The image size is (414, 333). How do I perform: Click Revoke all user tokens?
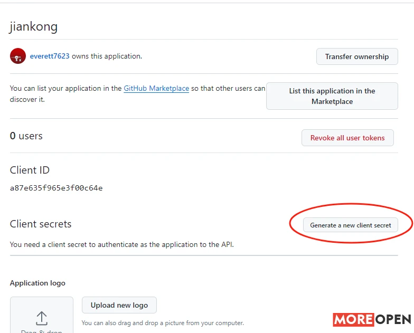pyautogui.click(x=347, y=138)
